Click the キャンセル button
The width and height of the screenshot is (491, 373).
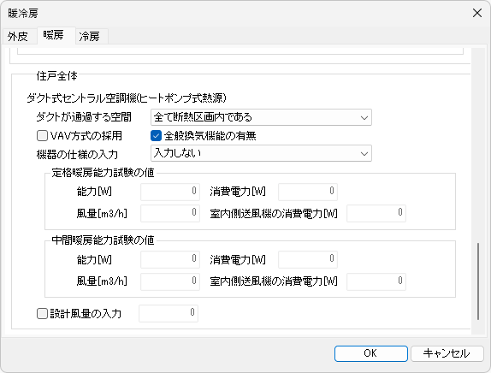point(447,353)
